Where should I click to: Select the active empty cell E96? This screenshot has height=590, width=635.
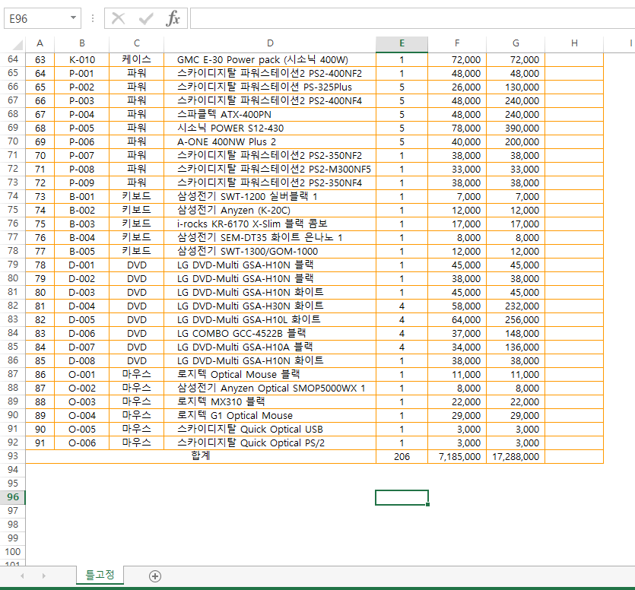pos(402,498)
